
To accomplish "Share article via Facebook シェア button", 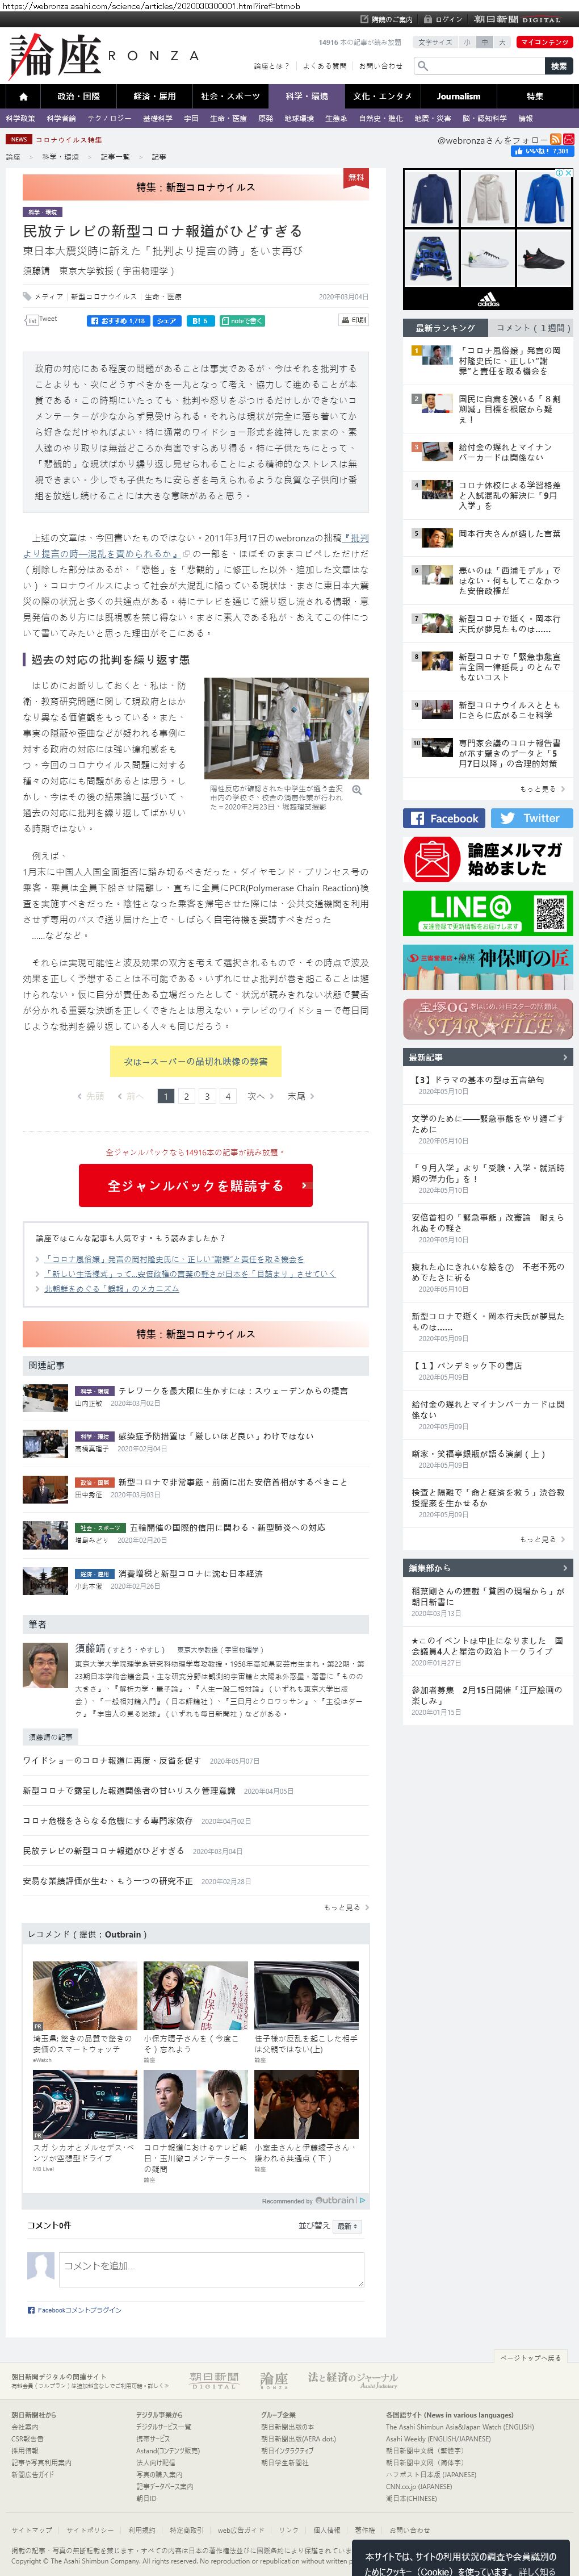I will (x=166, y=321).
